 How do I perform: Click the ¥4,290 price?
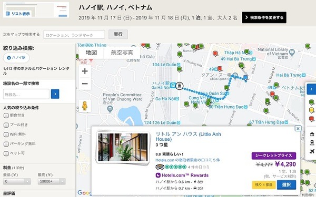click(x=285, y=164)
